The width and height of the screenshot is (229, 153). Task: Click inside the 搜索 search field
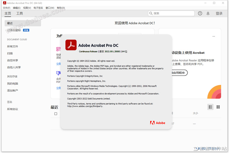pyautogui.click(x=171, y=13)
